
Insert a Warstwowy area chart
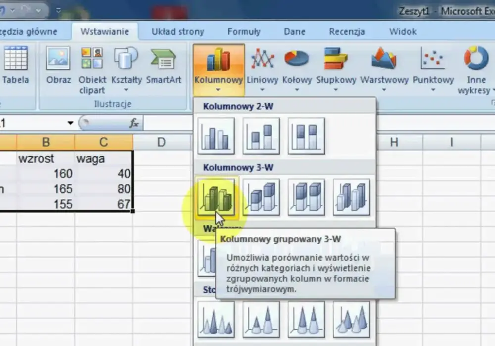click(x=384, y=69)
